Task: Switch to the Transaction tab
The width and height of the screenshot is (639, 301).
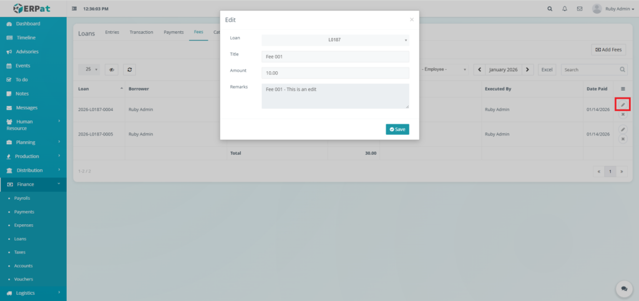Action: (142, 32)
